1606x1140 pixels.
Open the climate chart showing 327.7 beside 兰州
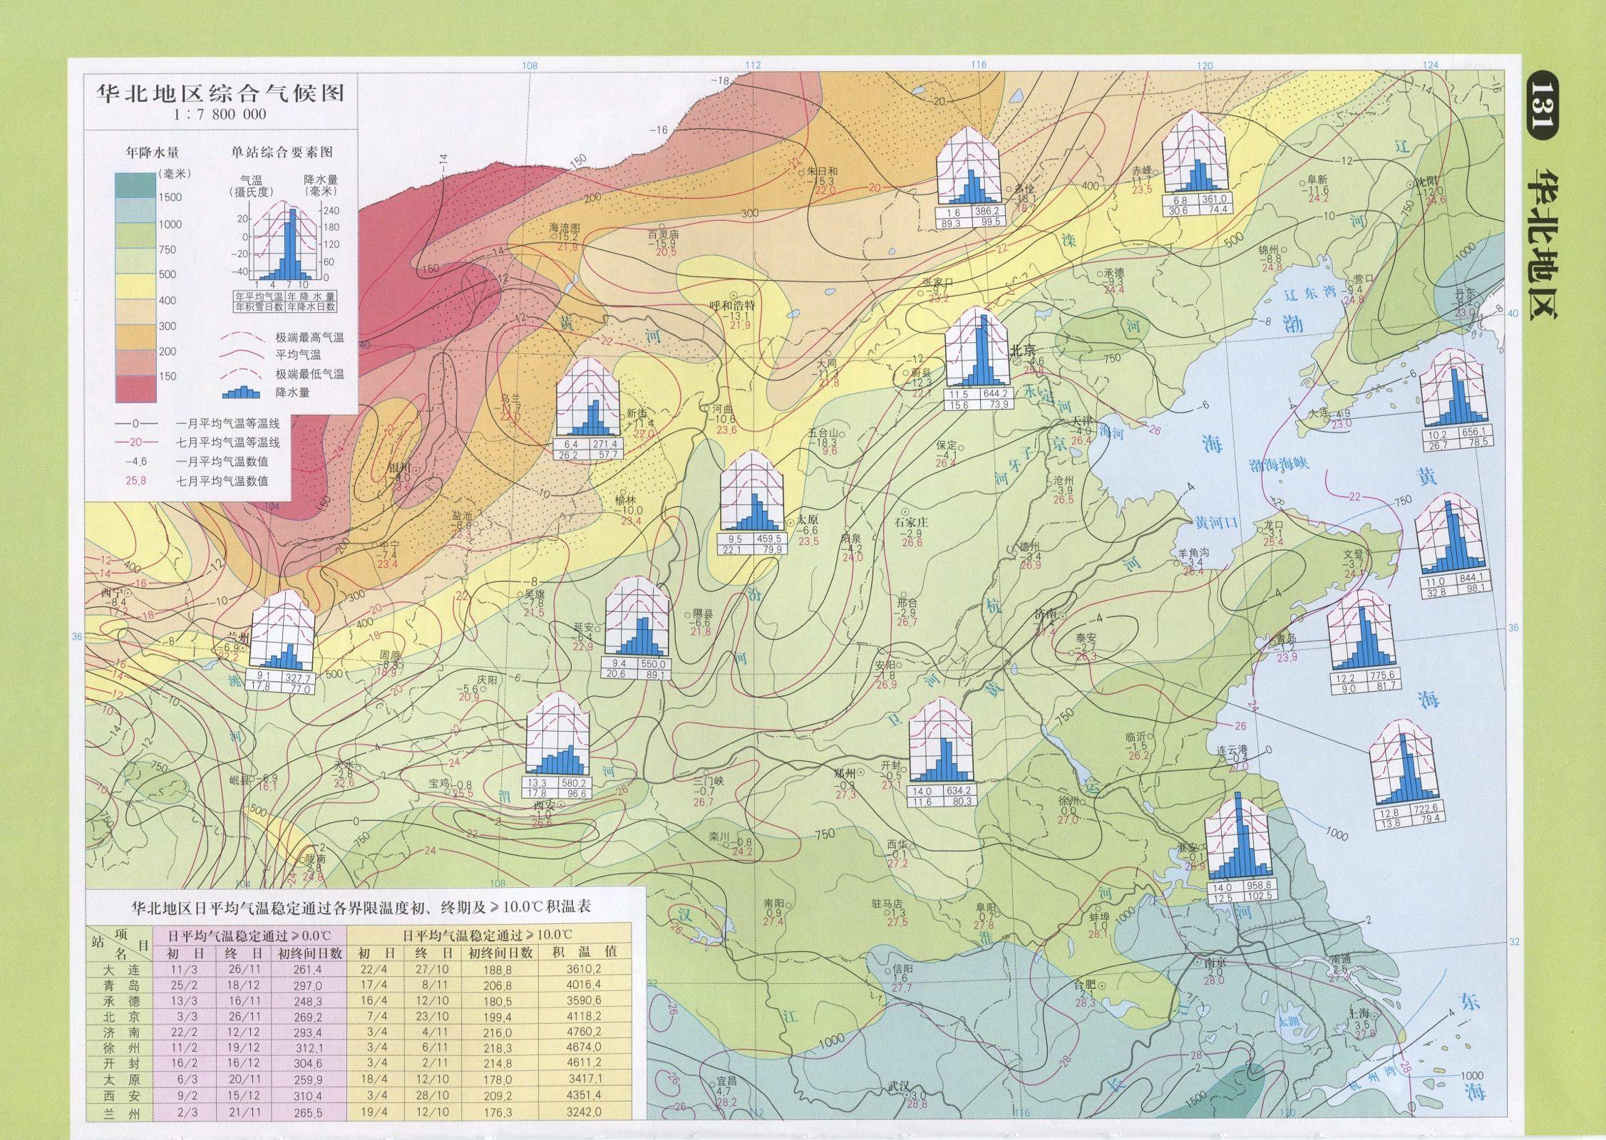(282, 641)
